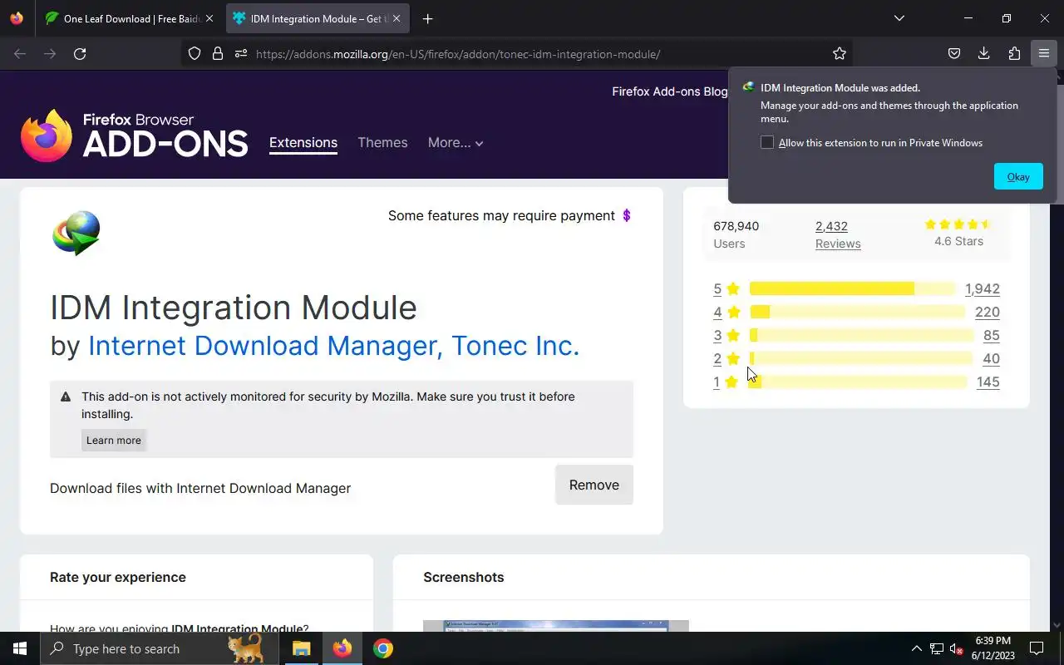The width and height of the screenshot is (1064, 665).
Task: Open the Extensions navigation item
Action: (x=303, y=142)
